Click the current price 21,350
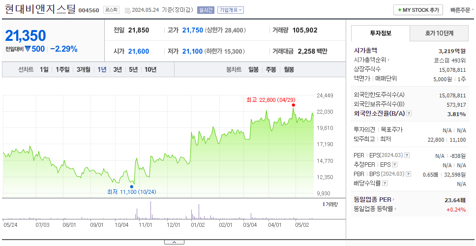The width and height of the screenshot is (476, 246). pos(26,36)
